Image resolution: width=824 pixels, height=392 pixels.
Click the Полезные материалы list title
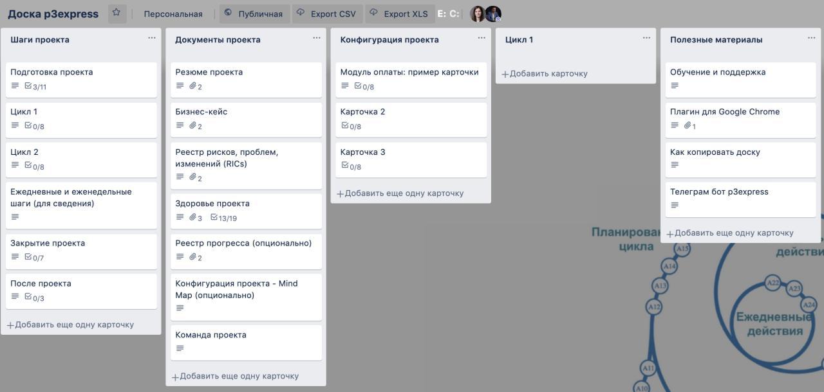[x=716, y=39]
